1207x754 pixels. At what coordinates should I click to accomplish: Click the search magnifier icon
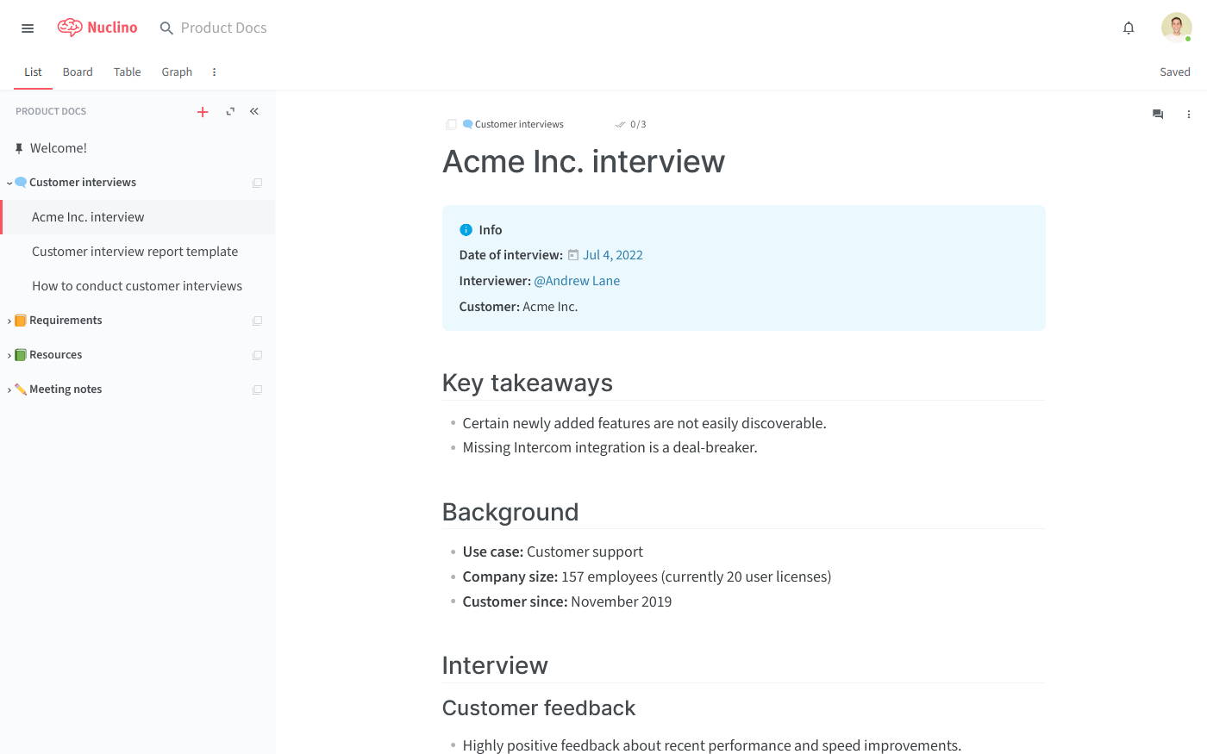pos(166,28)
